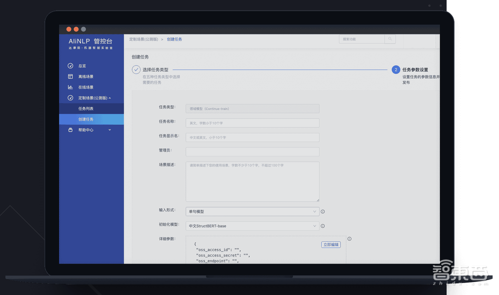Click into the 任务名称 input field
499x295 pixels.
tap(252, 123)
